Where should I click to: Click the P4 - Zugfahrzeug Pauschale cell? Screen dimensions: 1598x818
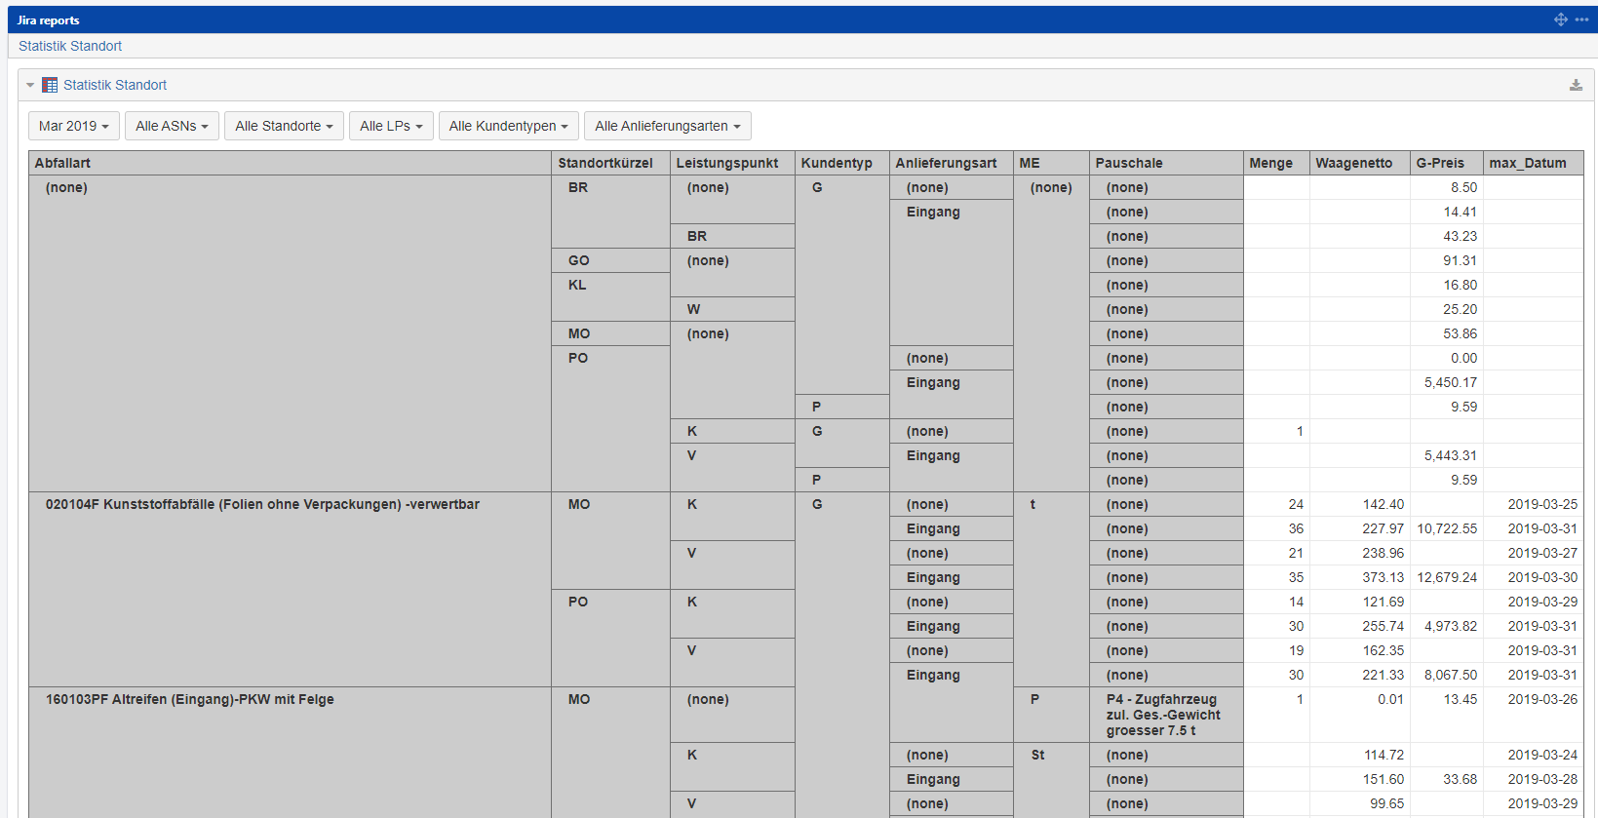click(x=1166, y=715)
